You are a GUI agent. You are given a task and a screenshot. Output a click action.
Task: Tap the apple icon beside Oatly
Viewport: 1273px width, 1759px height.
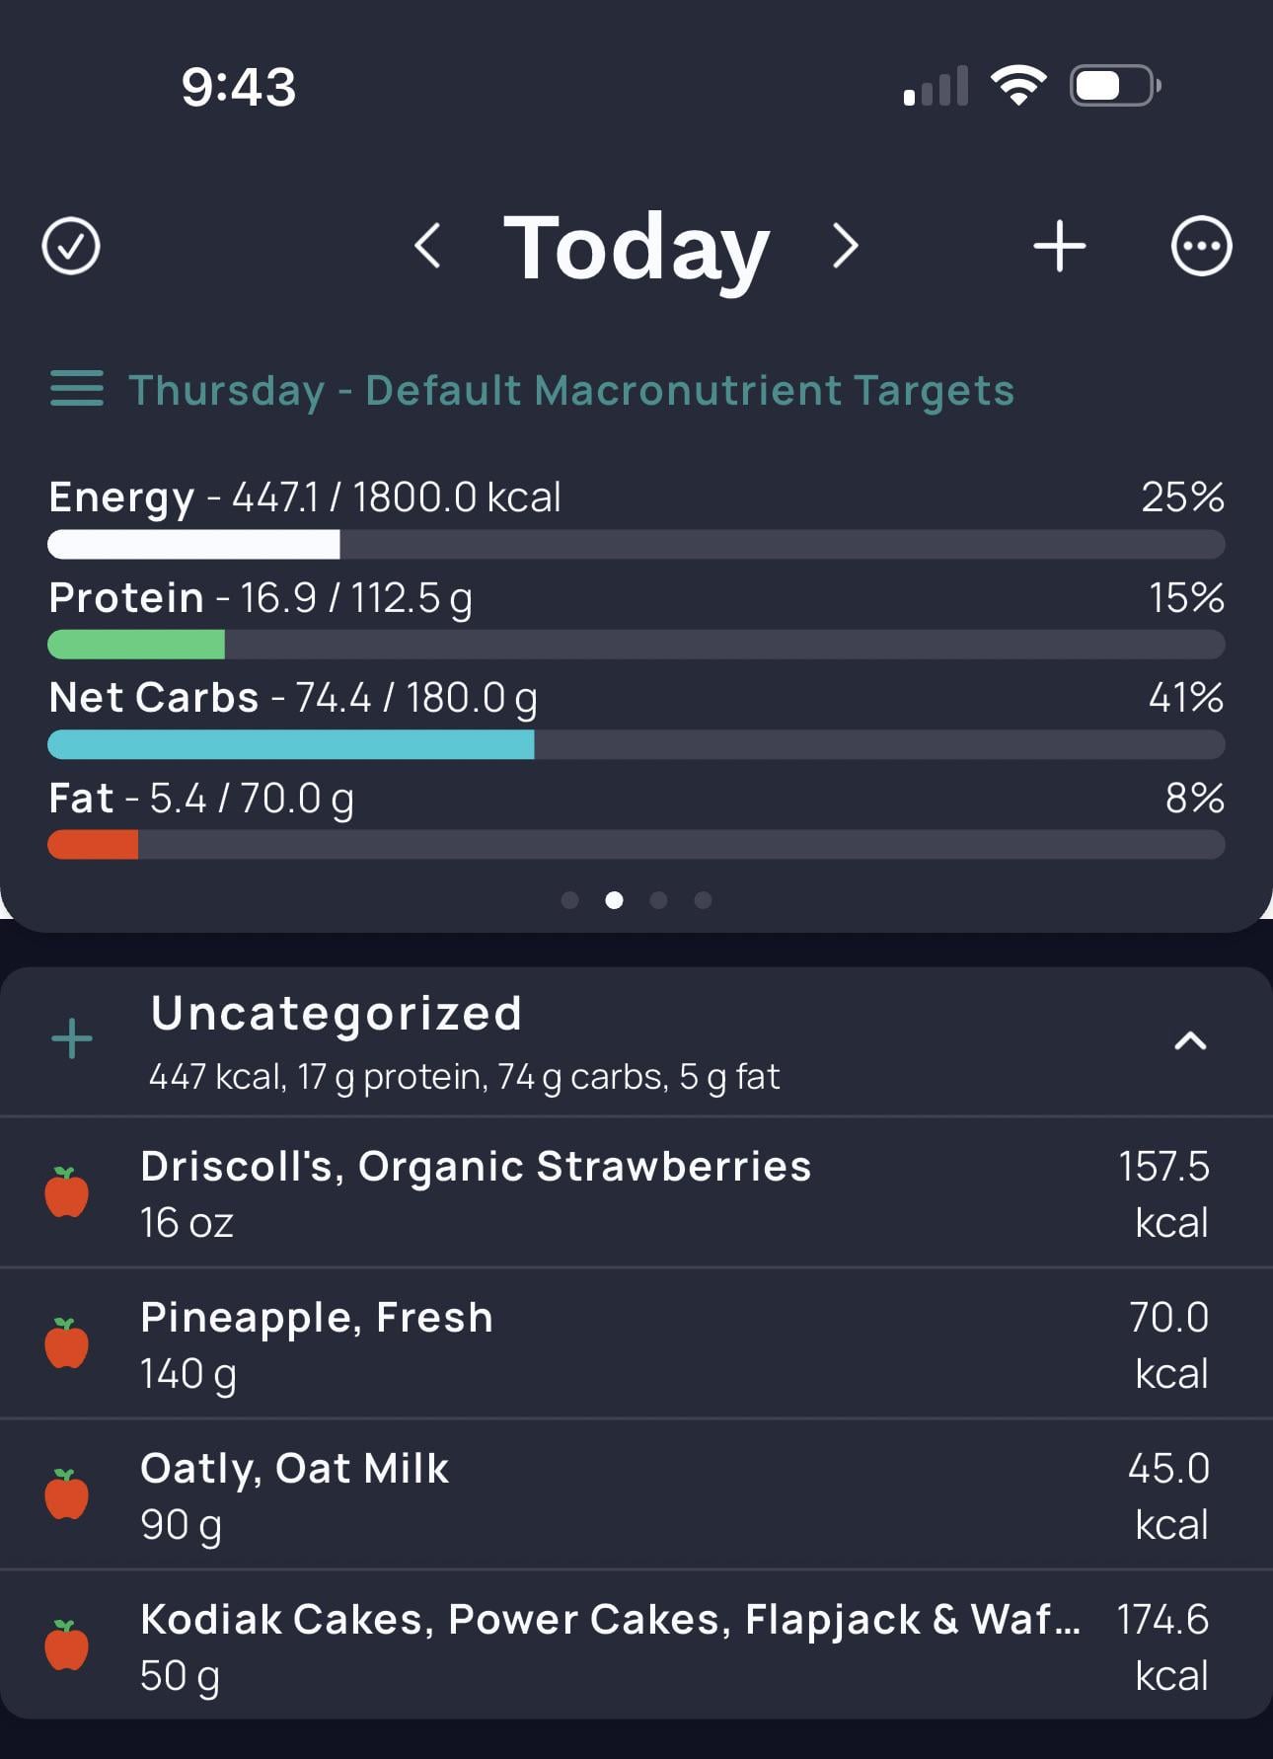pyautogui.click(x=67, y=1493)
